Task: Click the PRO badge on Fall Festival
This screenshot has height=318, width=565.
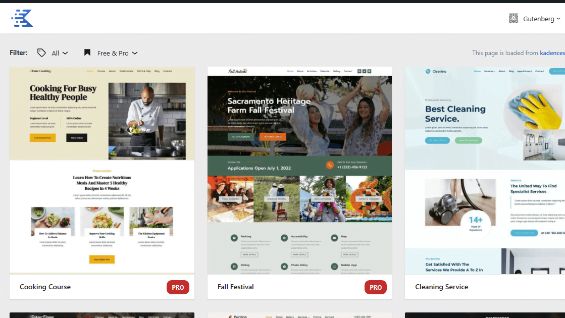Action: point(376,287)
